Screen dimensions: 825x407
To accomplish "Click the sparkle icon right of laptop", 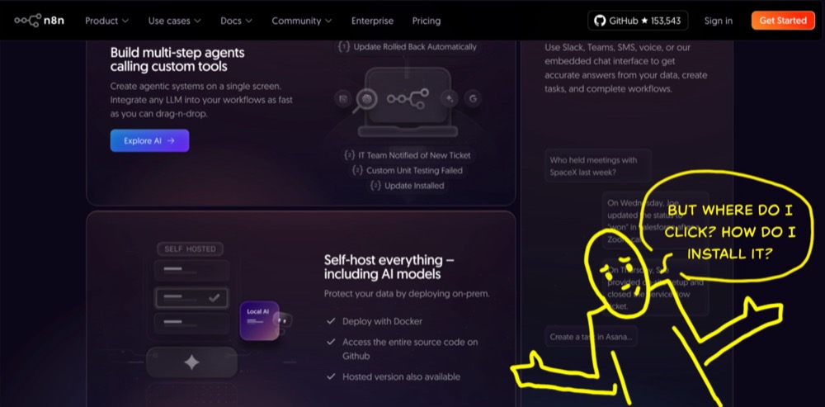I will click(x=450, y=98).
